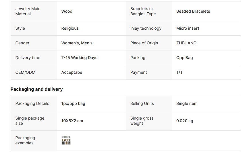This screenshot has height=153, width=247.
Task: Select the 'Acceptabe' OEM/ODM value
Action: pyautogui.click(x=72, y=72)
